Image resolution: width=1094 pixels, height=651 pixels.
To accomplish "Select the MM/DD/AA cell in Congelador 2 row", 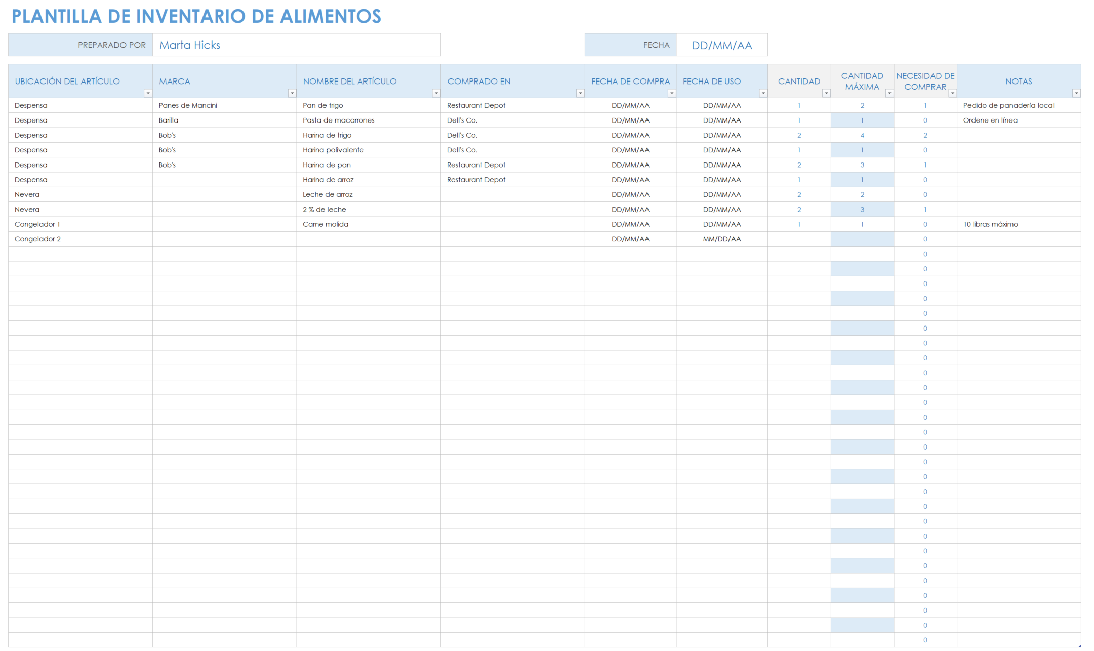I will tap(722, 239).
